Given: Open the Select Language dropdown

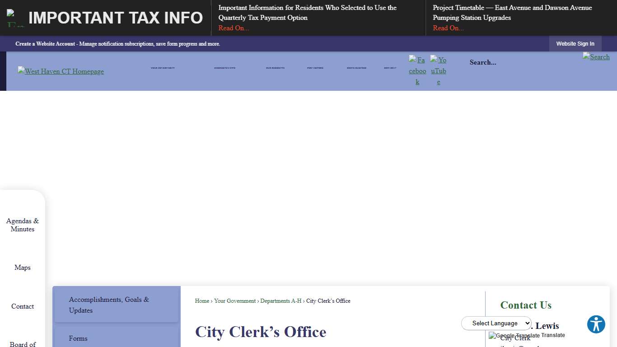Looking at the screenshot, I should (496, 323).
